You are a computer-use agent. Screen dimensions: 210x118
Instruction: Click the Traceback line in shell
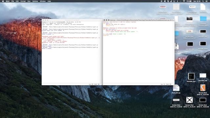(53, 36)
